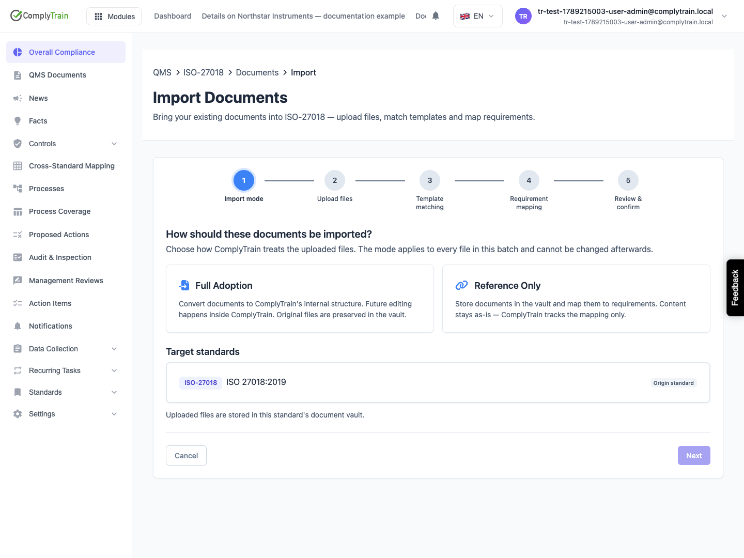Click step 1 Import mode circle
The image size is (744, 558).
pyautogui.click(x=244, y=180)
